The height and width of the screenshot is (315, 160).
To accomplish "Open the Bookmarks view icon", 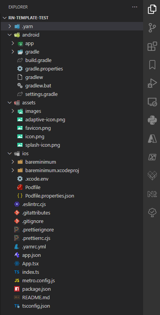I will 152,65.
